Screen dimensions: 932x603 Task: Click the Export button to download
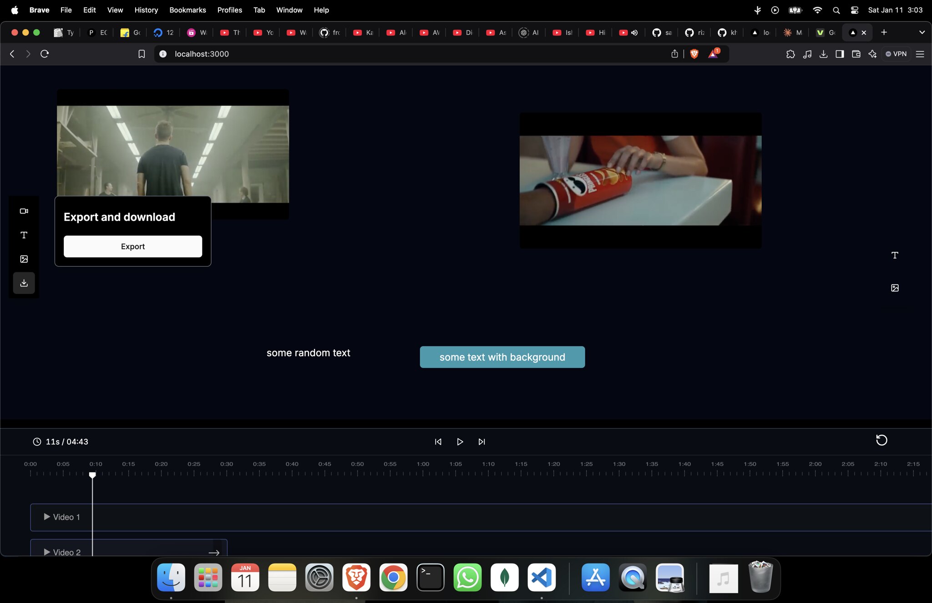coord(133,246)
